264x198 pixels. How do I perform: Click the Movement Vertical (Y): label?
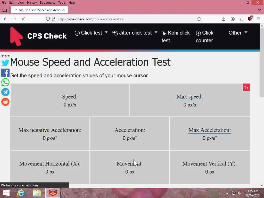[x=209, y=164]
